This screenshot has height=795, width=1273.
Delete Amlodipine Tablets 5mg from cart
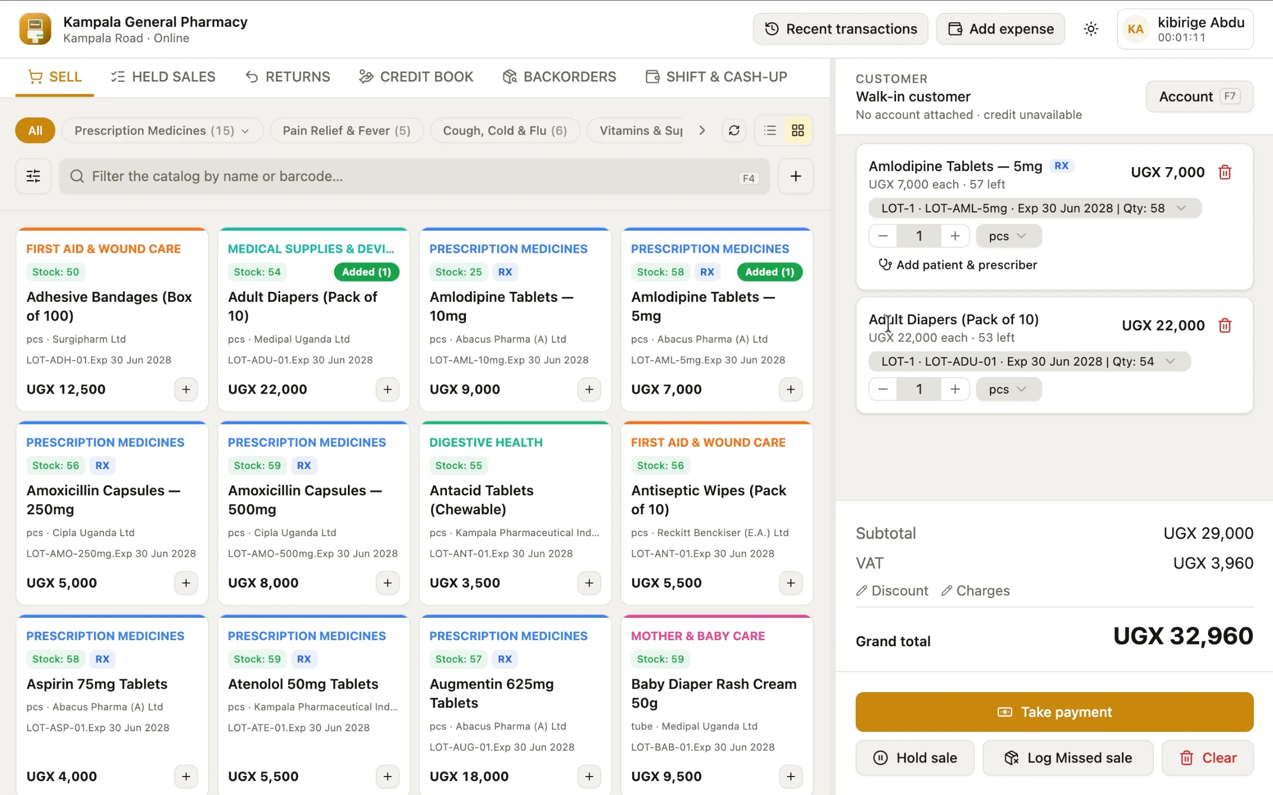pyautogui.click(x=1224, y=172)
